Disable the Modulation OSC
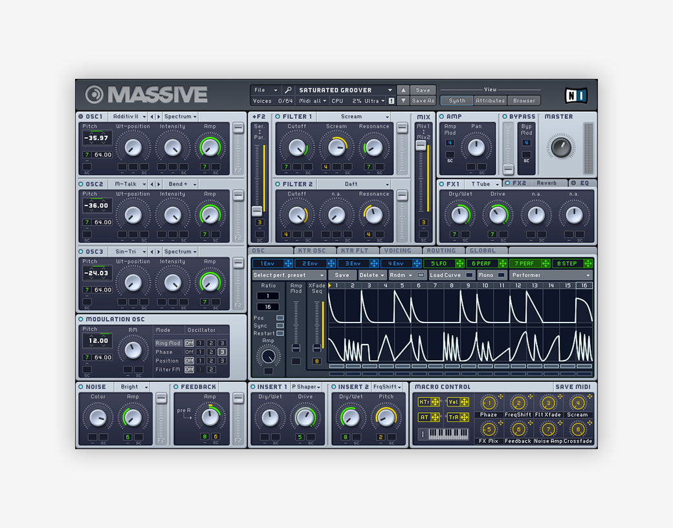 81,319
